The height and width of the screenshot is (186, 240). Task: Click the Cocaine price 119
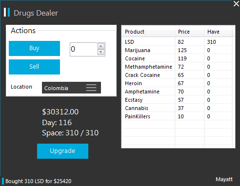coord(182,58)
